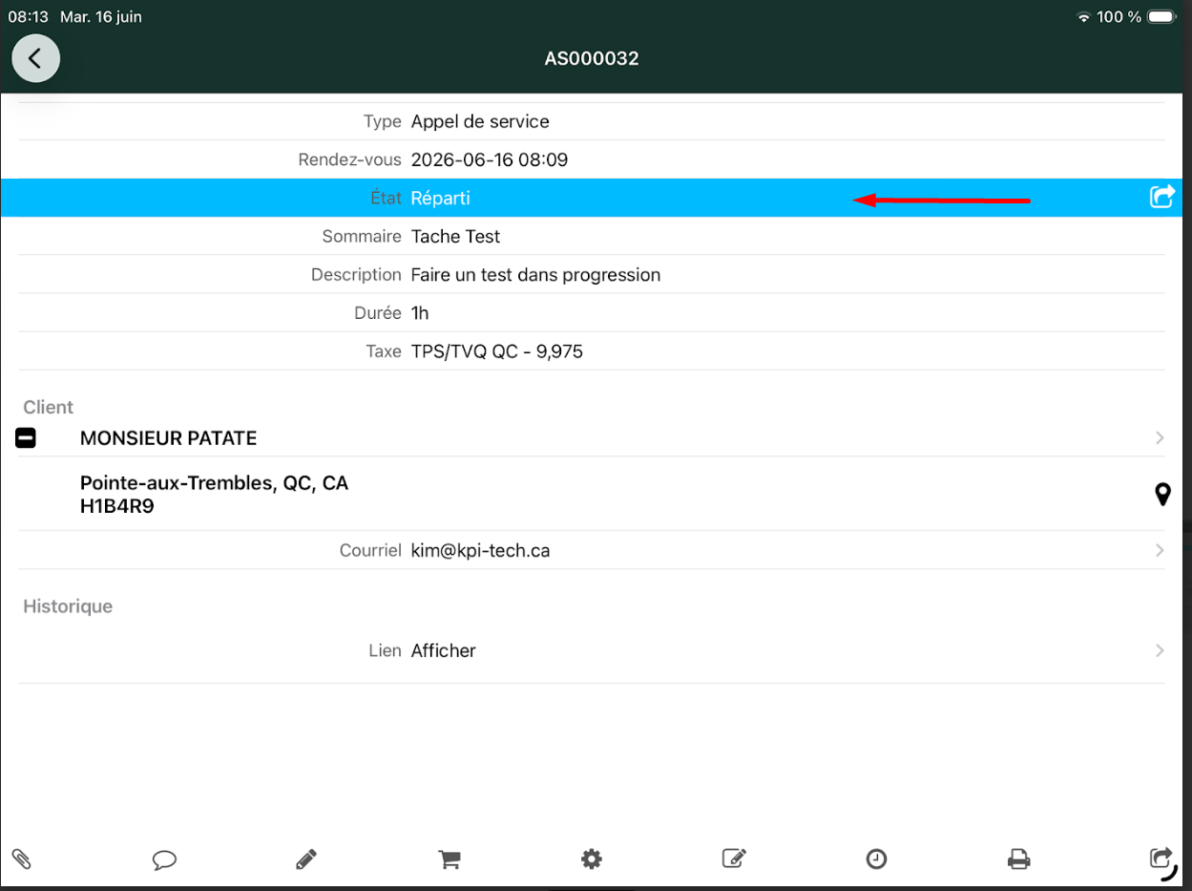Tap the Type value Appel de service
The height and width of the screenshot is (891, 1192).
click(480, 121)
